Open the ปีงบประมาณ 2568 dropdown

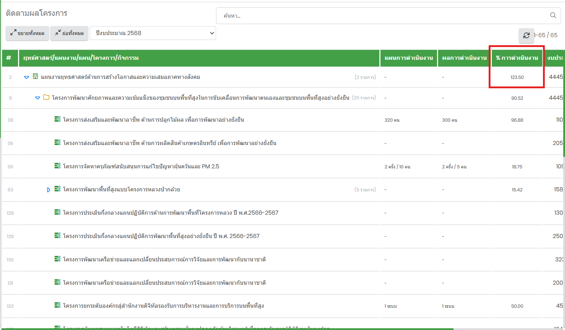153,33
